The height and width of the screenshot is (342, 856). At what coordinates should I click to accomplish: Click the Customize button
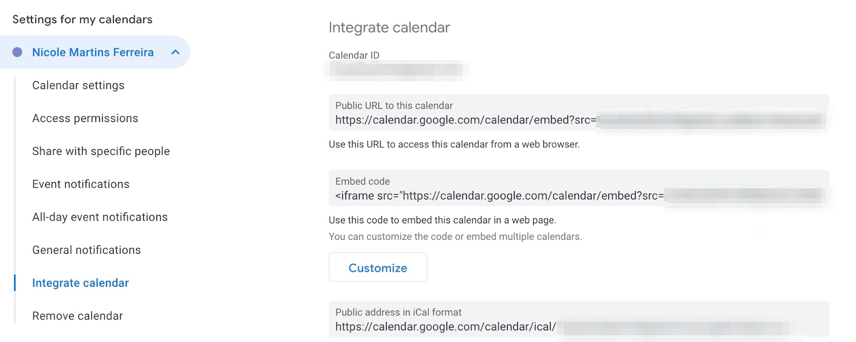click(x=378, y=267)
